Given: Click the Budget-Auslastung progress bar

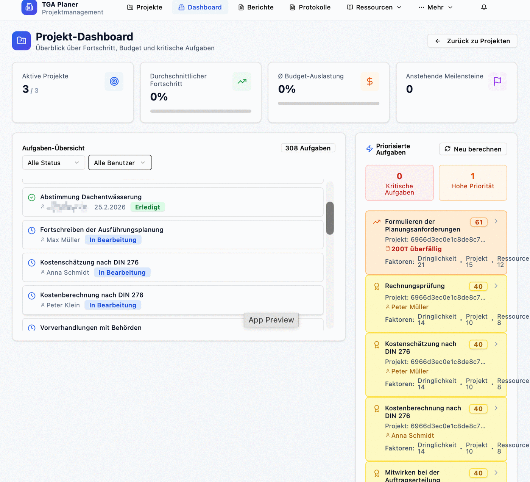Looking at the screenshot, I should pos(329,103).
